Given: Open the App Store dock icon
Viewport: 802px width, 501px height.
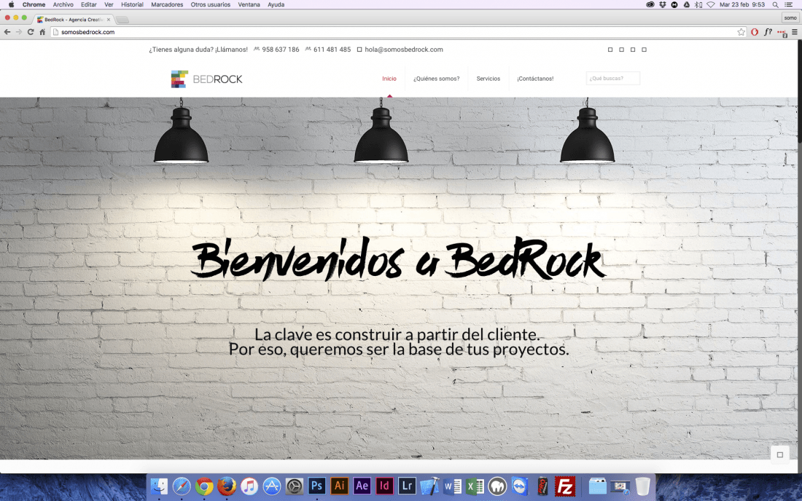Looking at the screenshot, I should coord(272,486).
